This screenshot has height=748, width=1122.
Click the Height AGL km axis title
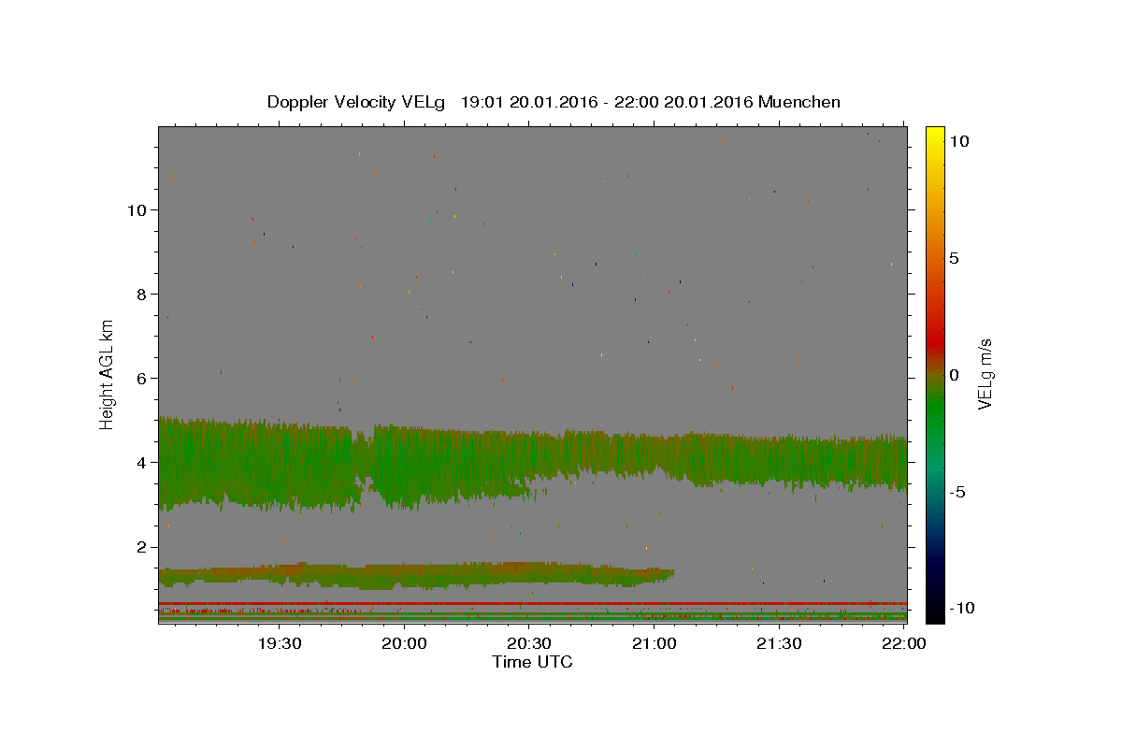coord(107,374)
